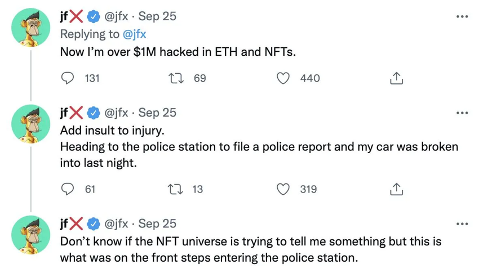Retweet the police report tweet

point(178,189)
